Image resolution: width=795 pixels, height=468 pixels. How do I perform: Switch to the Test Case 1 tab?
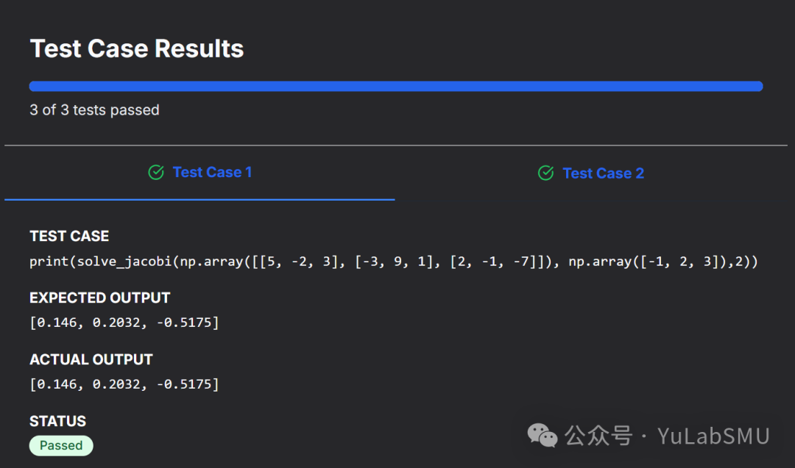(x=212, y=173)
